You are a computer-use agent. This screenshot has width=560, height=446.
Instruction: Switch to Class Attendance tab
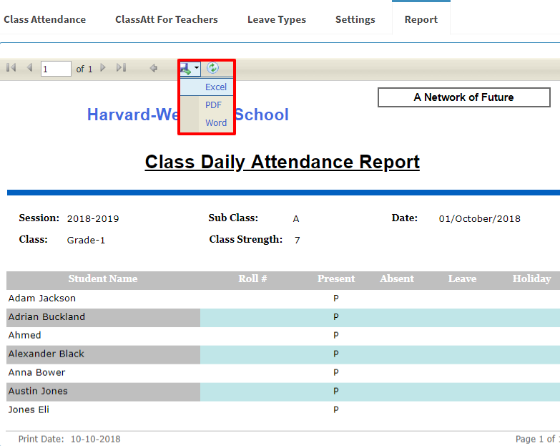tap(44, 19)
